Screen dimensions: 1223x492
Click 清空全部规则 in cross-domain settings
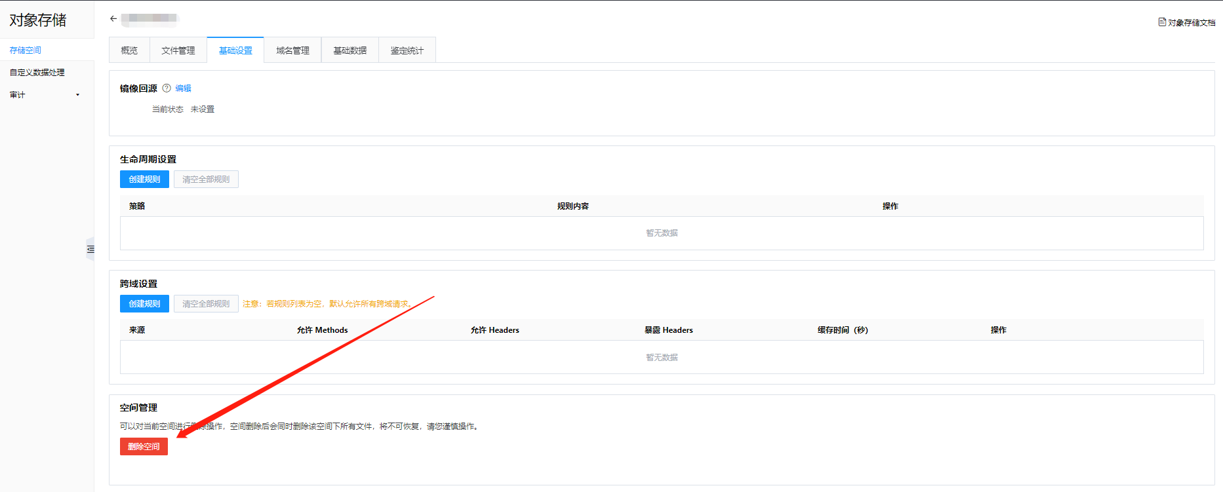(x=206, y=304)
